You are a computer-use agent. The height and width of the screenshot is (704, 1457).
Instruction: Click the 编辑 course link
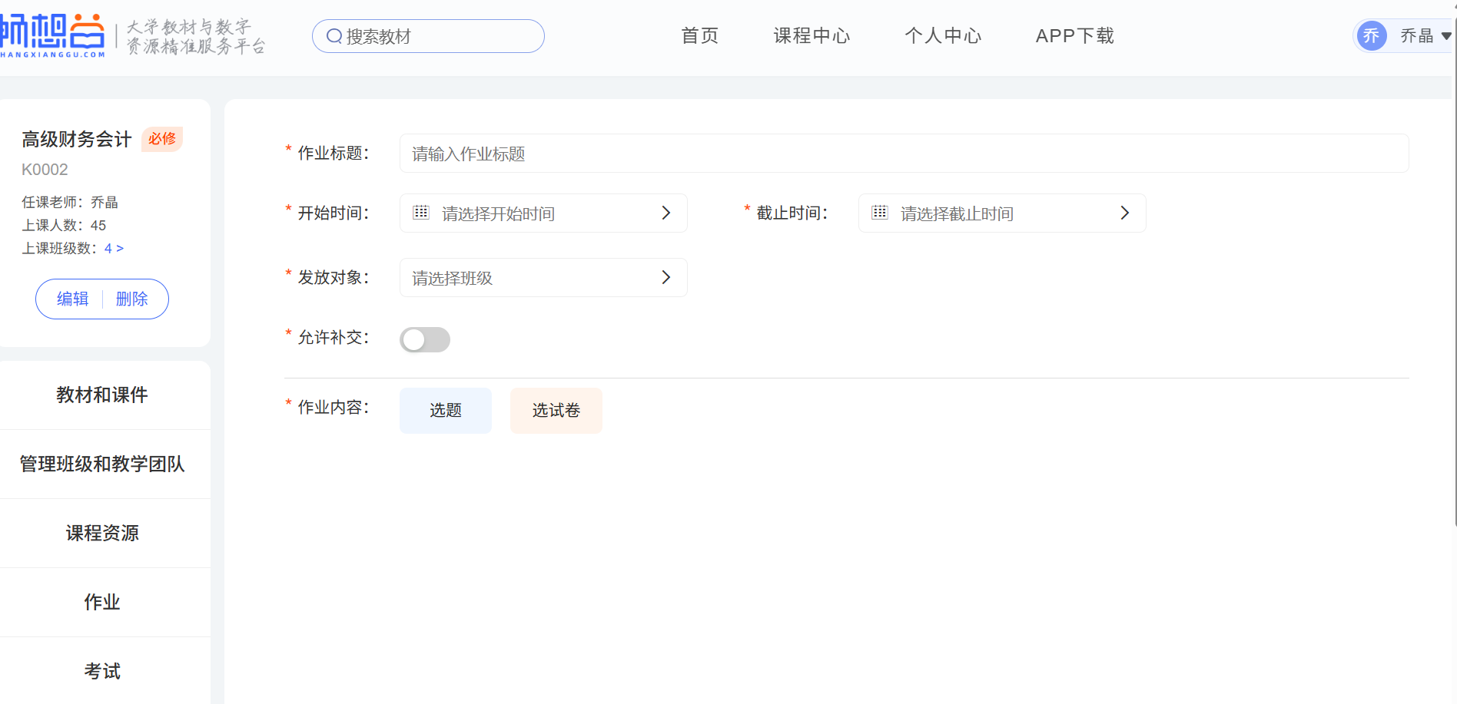[73, 299]
